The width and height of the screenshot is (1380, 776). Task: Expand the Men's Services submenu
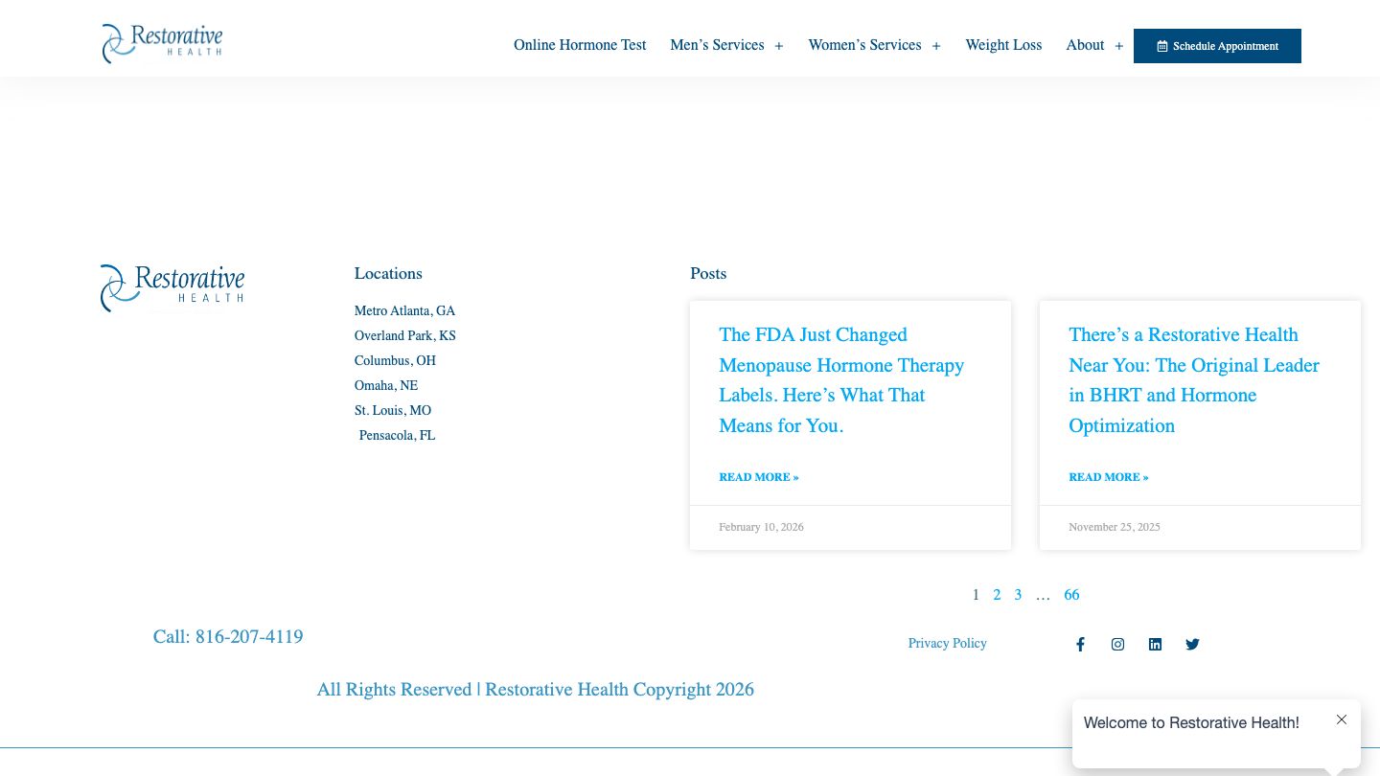[779, 46]
